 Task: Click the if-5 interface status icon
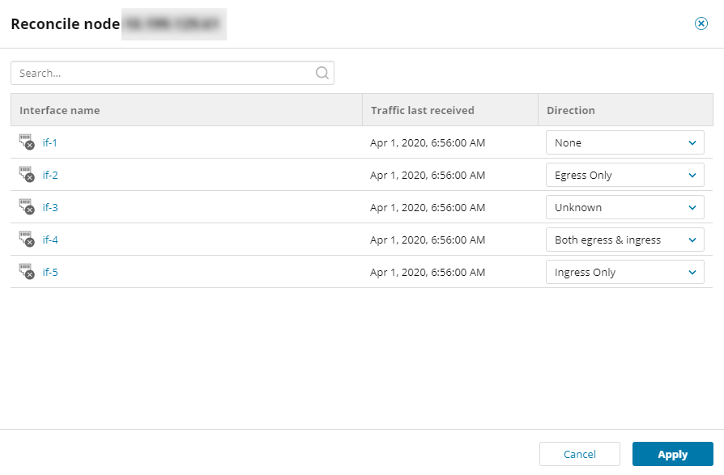tap(27, 273)
